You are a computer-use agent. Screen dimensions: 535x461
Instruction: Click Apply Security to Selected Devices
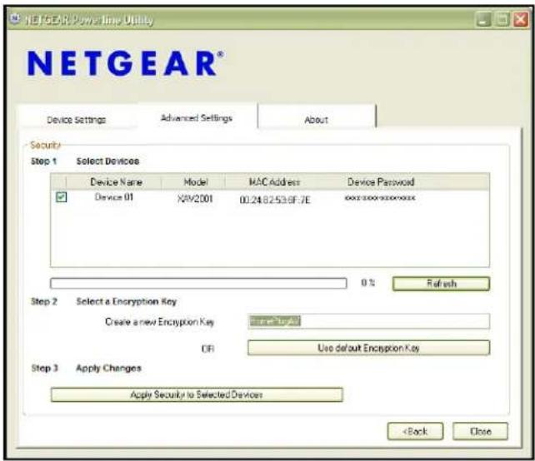point(197,394)
